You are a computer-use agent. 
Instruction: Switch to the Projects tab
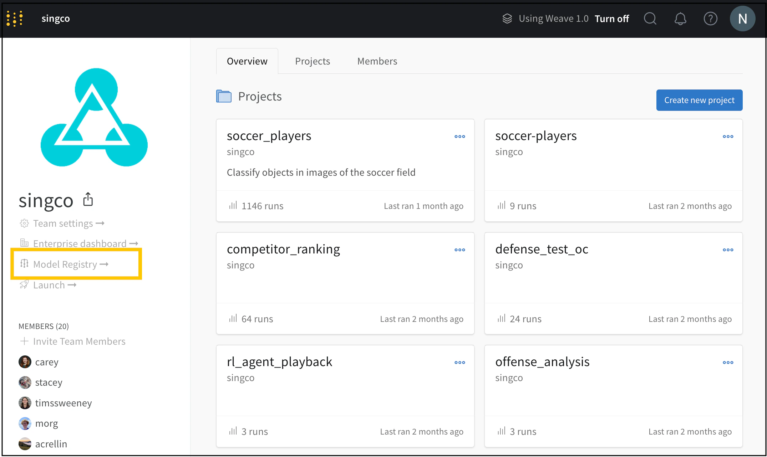point(313,61)
